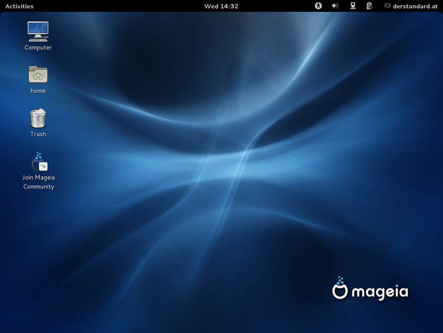Image resolution: width=443 pixels, height=333 pixels.
Task: Select the home folder icon
Action: tap(38, 75)
